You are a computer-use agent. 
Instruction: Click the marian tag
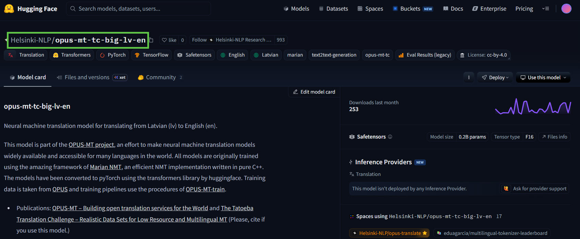(295, 55)
